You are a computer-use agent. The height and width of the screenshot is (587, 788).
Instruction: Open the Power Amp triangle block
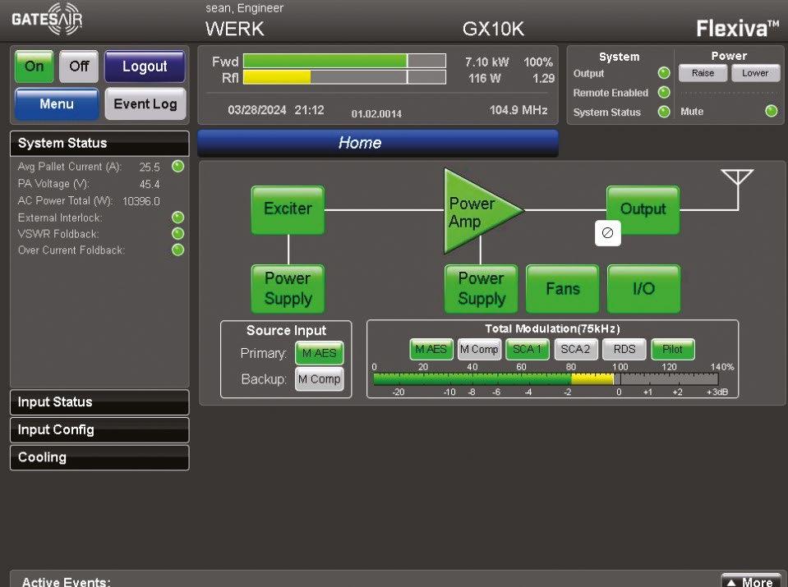(477, 211)
